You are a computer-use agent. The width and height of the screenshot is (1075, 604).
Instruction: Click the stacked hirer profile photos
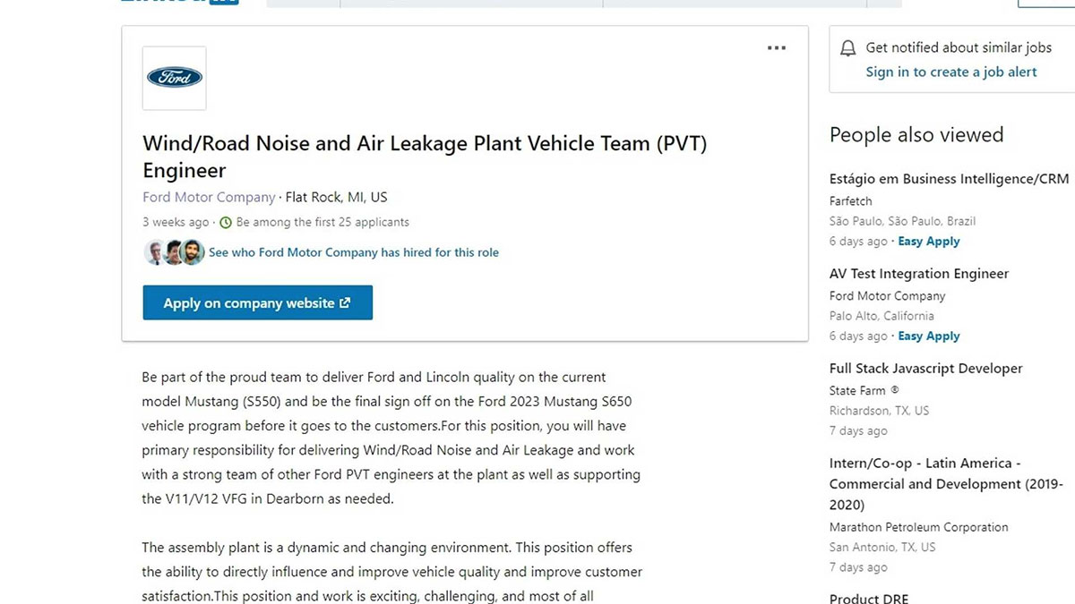[x=174, y=252]
